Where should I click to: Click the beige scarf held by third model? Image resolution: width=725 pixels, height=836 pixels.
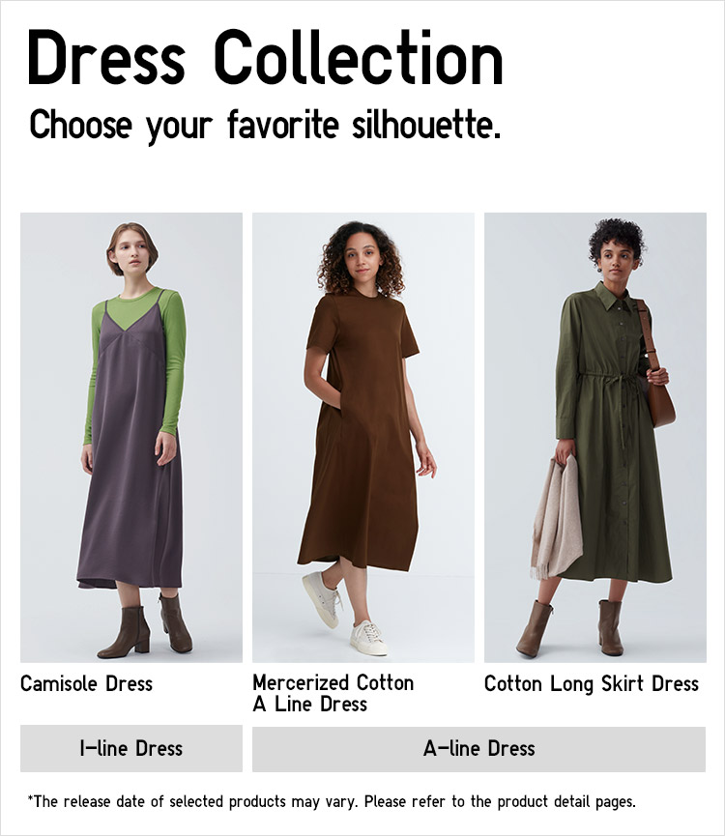[556, 517]
